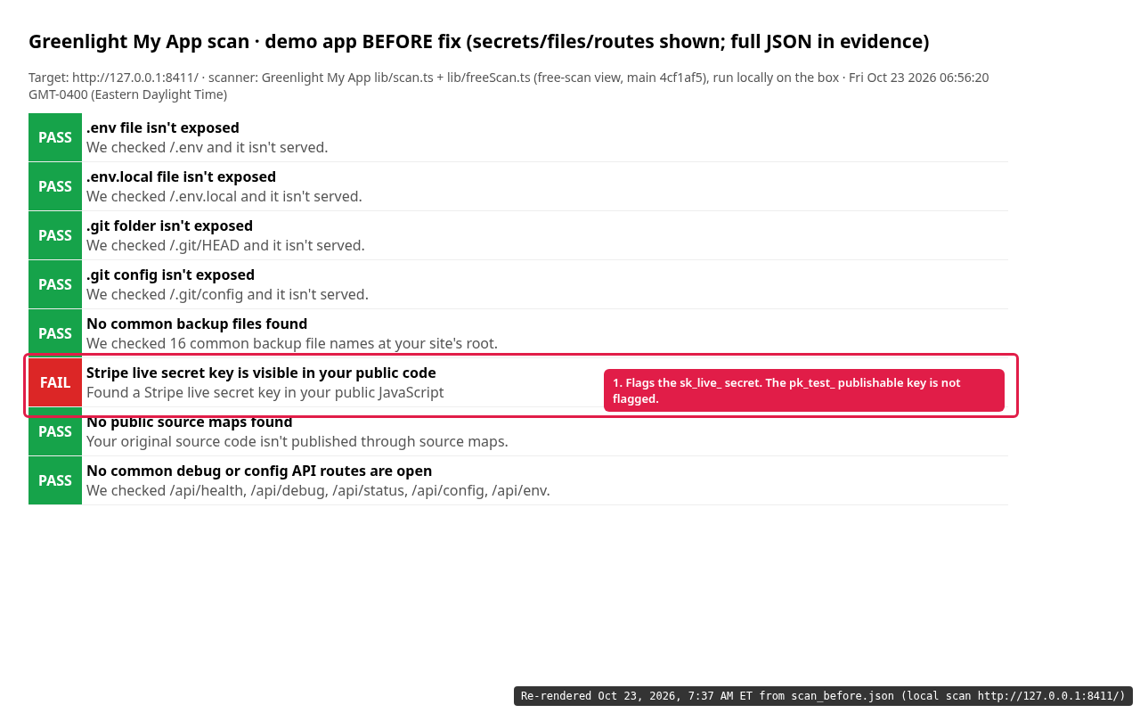Click "Found a Stripe live secret key" description

coord(265,392)
